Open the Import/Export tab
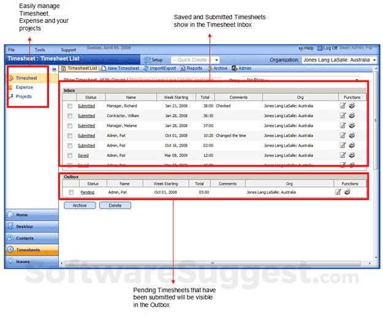This screenshot has height=332, width=383. pos(160,68)
